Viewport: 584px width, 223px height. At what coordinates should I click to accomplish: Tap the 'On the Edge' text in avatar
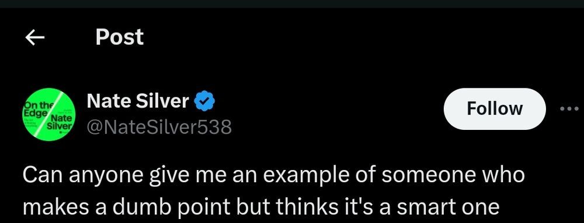(38, 109)
